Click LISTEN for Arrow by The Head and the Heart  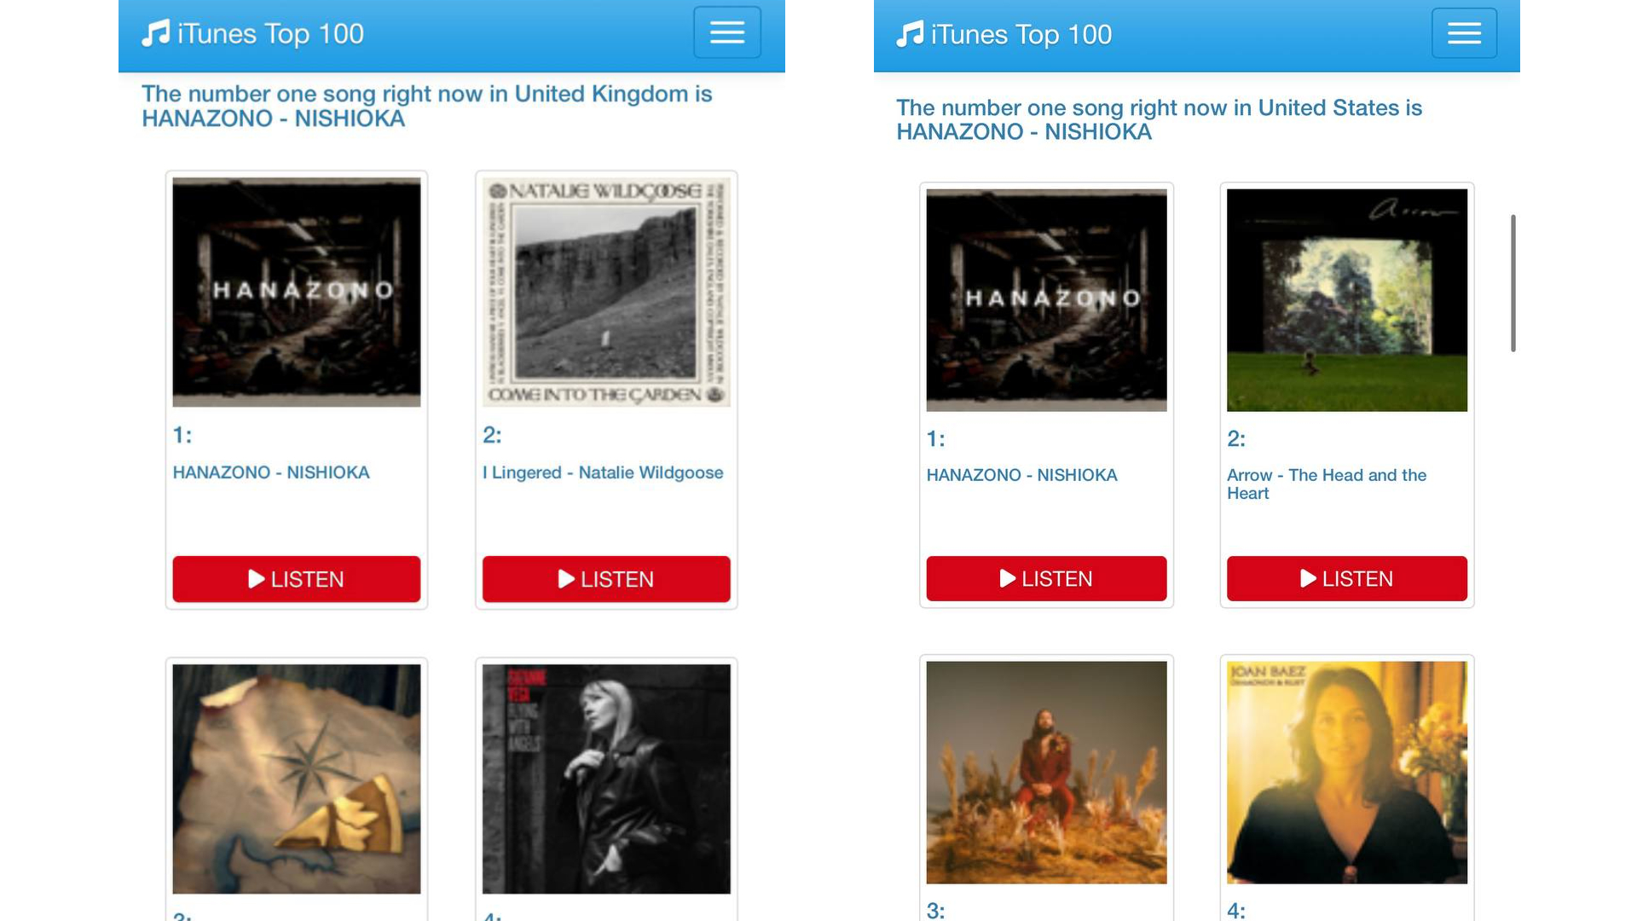(1347, 578)
